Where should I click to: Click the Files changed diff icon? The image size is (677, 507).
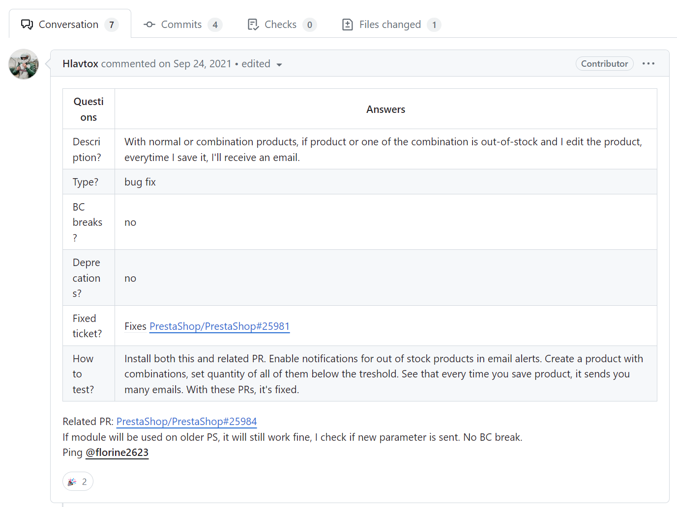(x=348, y=25)
